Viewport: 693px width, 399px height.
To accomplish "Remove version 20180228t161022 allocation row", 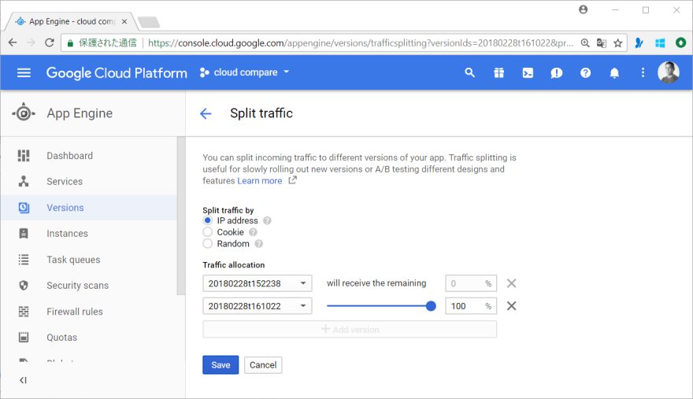I will coord(511,306).
